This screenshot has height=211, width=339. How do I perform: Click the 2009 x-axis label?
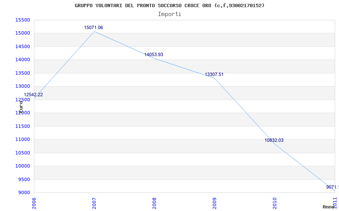click(x=214, y=203)
